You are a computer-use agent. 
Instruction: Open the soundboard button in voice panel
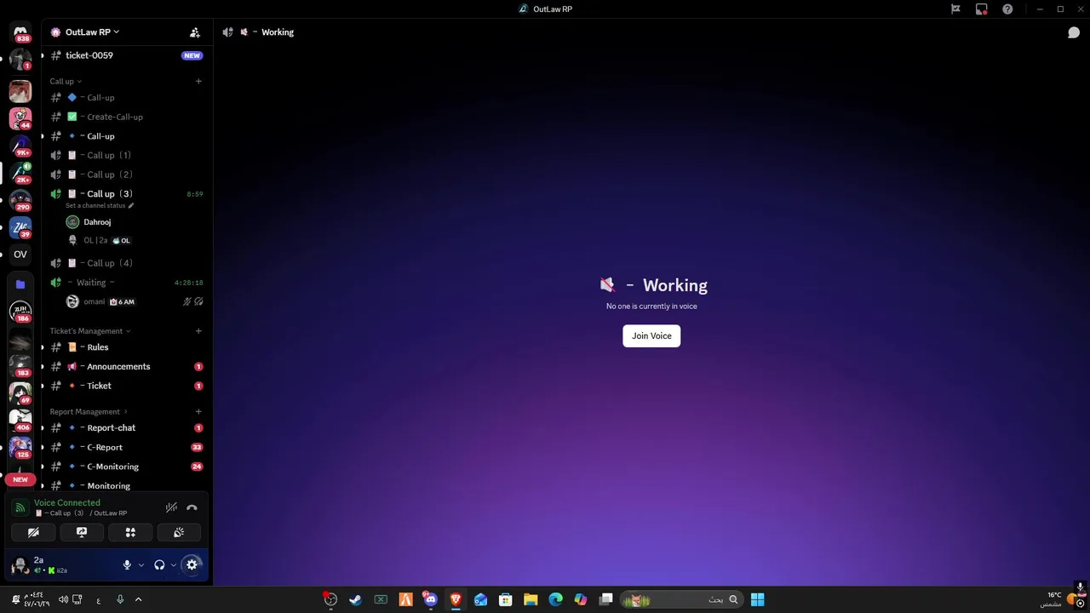179,532
